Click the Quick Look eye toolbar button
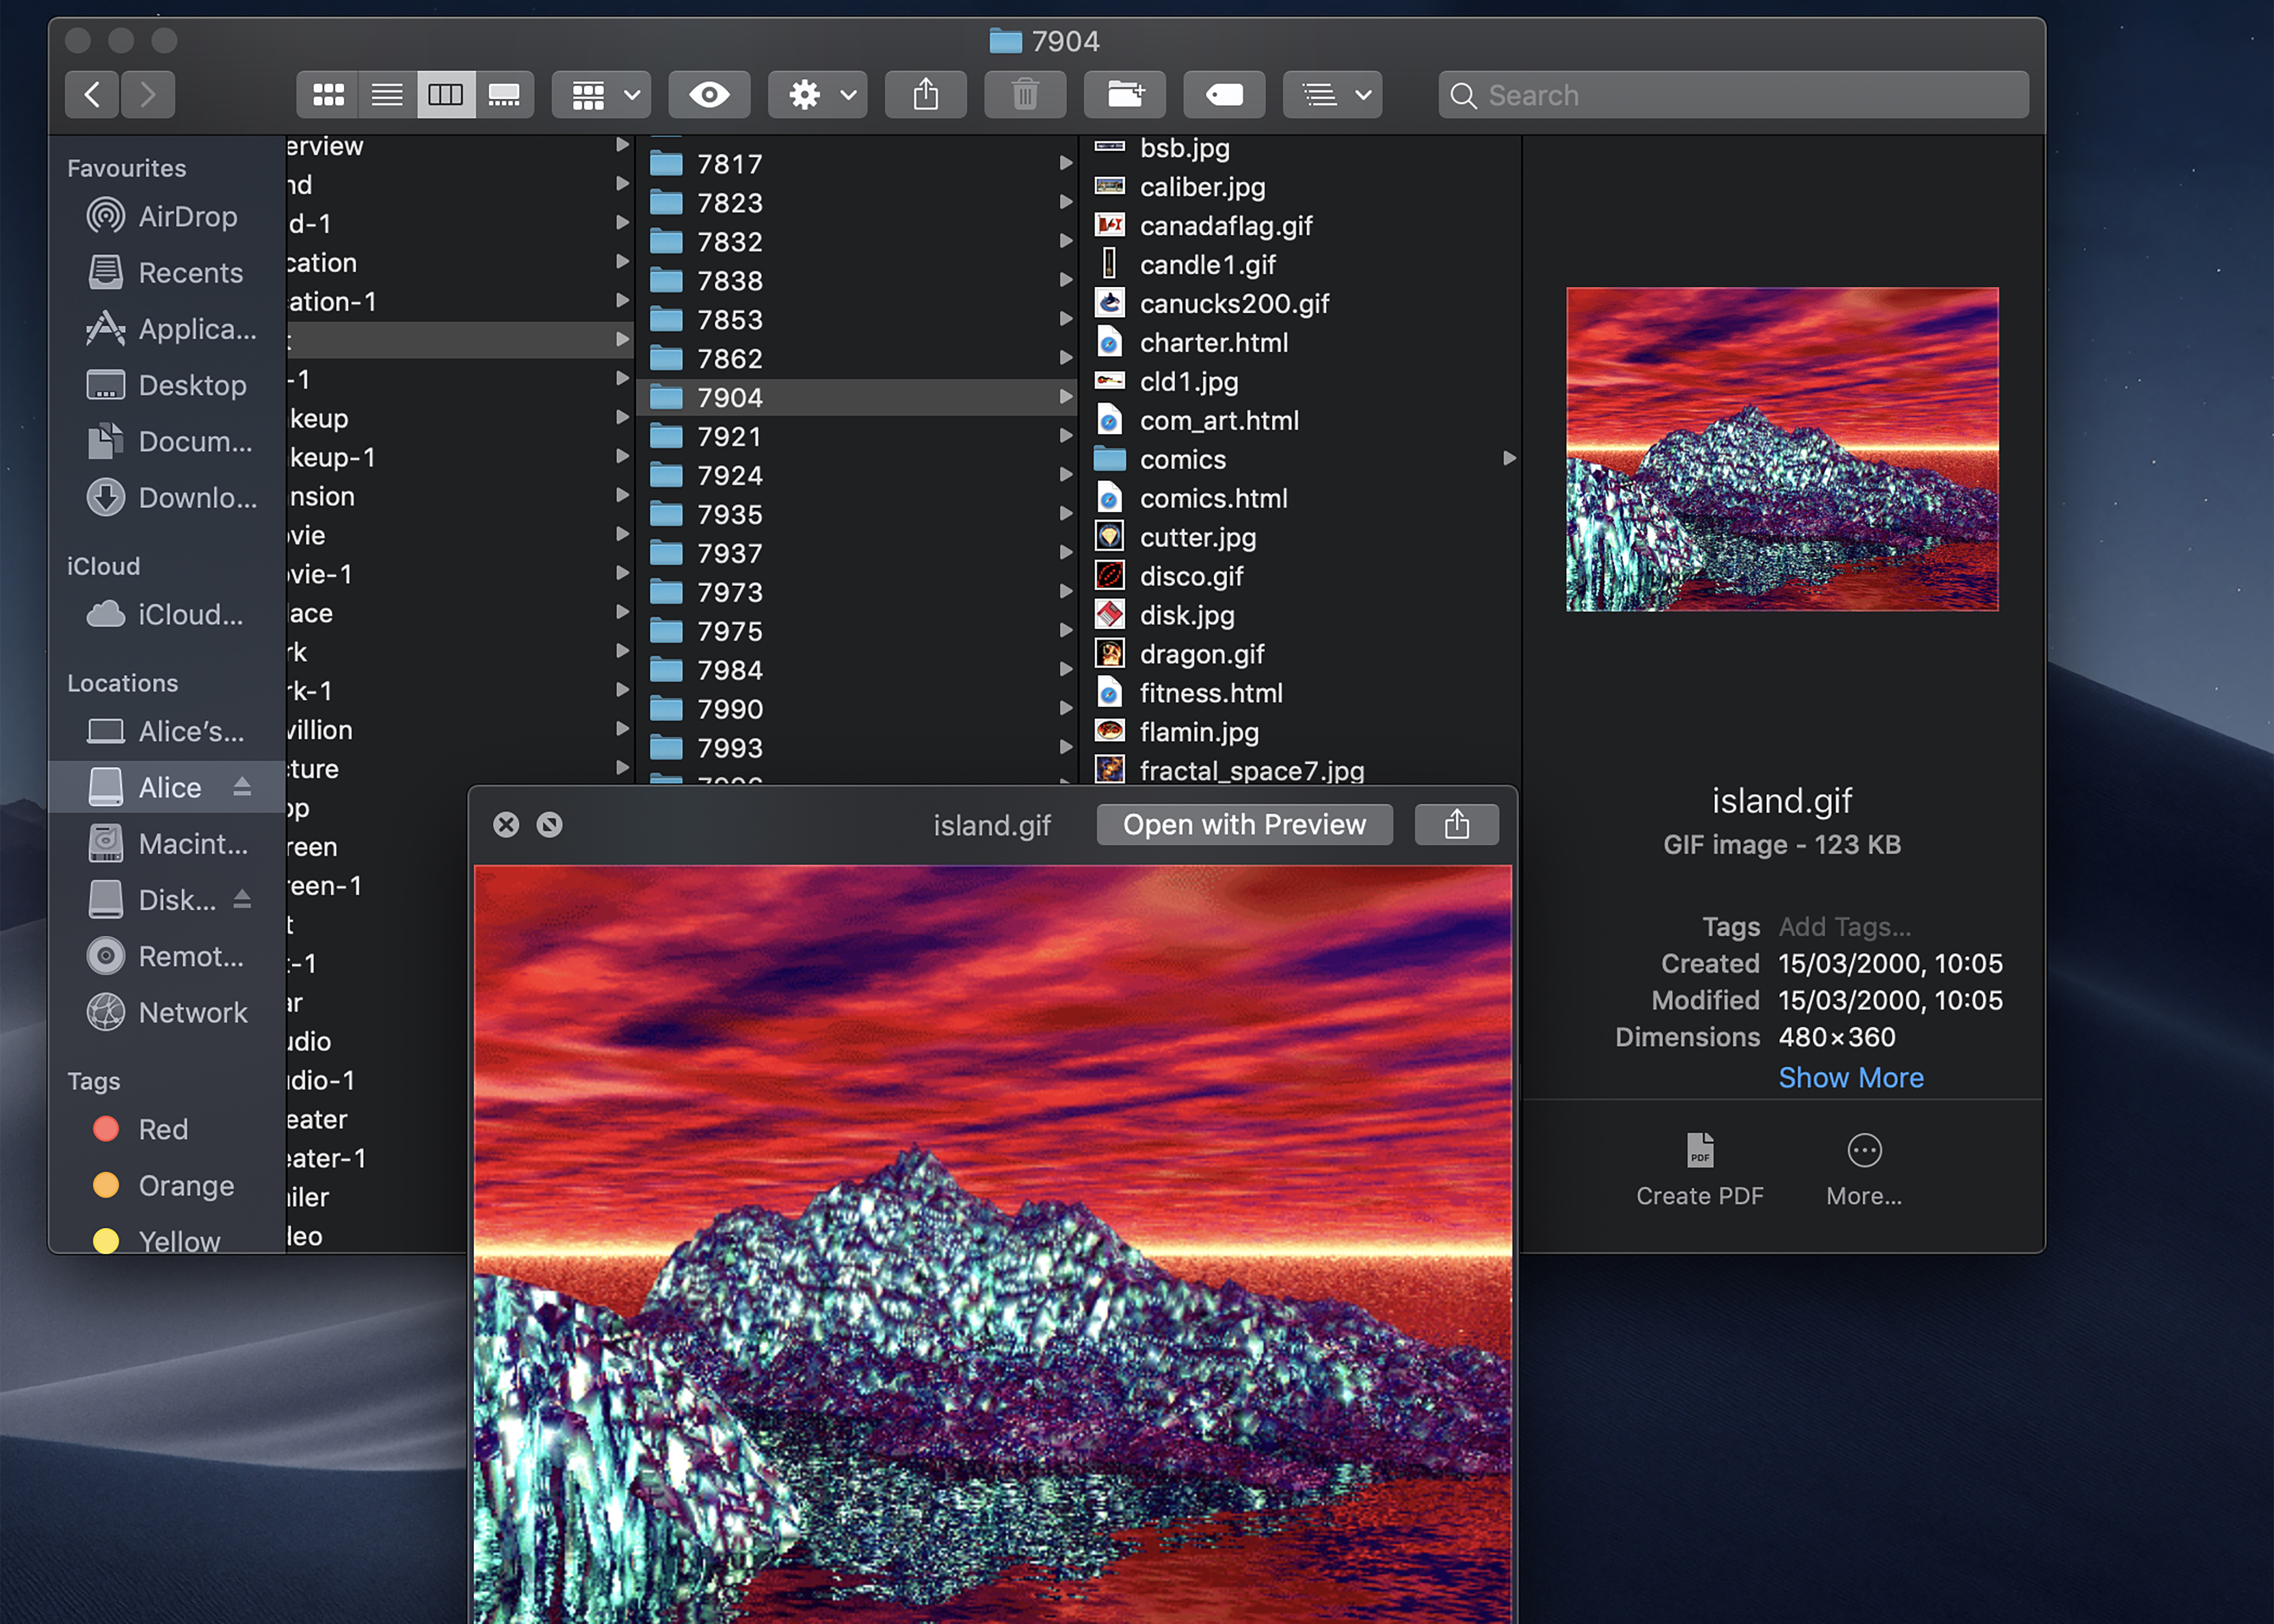 [x=709, y=95]
